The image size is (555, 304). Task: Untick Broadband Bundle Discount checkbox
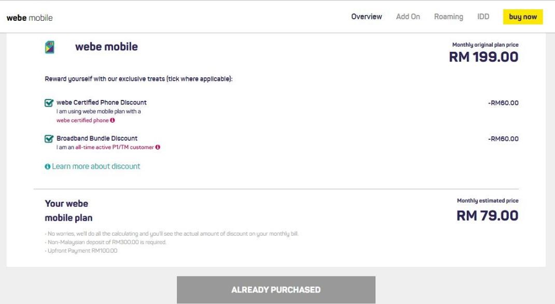[x=49, y=139]
